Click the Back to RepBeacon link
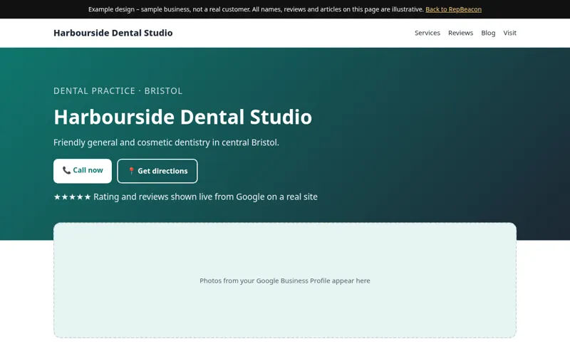Viewport: 570px width, 356px height. click(453, 9)
